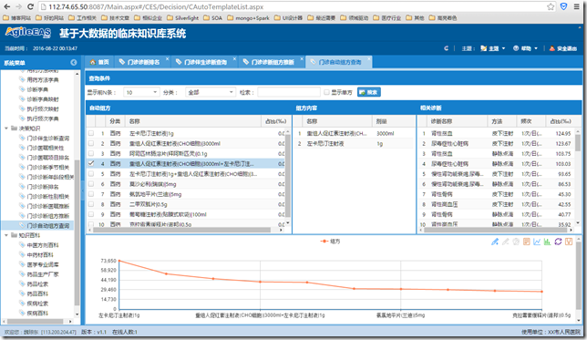Open the 主题 theme dropdown
This screenshot has width=587, height=340.
click(x=493, y=48)
